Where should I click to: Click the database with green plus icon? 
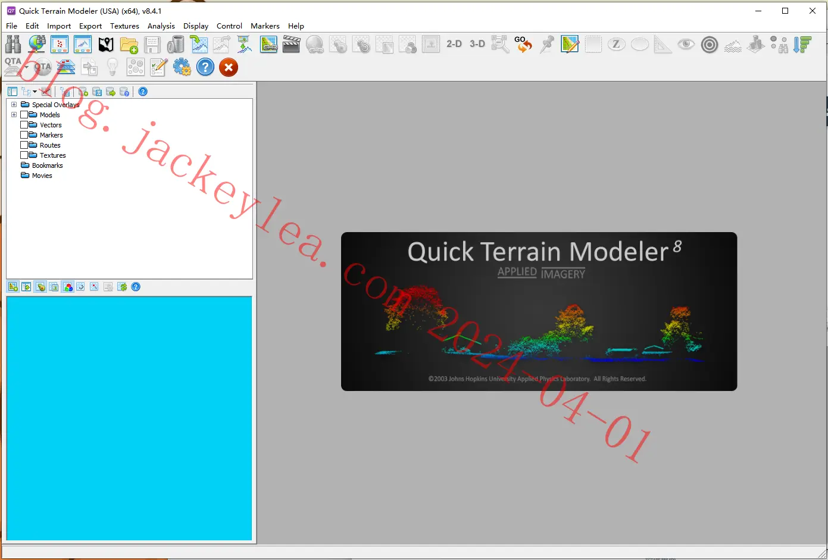(x=83, y=92)
